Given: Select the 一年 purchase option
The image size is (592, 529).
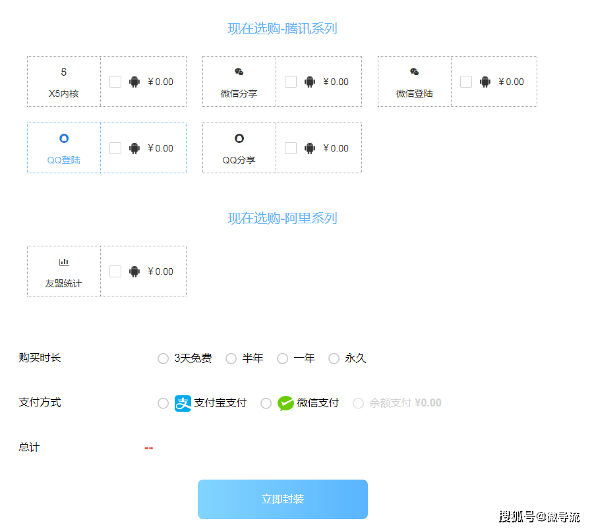Looking at the screenshot, I should click(x=282, y=358).
